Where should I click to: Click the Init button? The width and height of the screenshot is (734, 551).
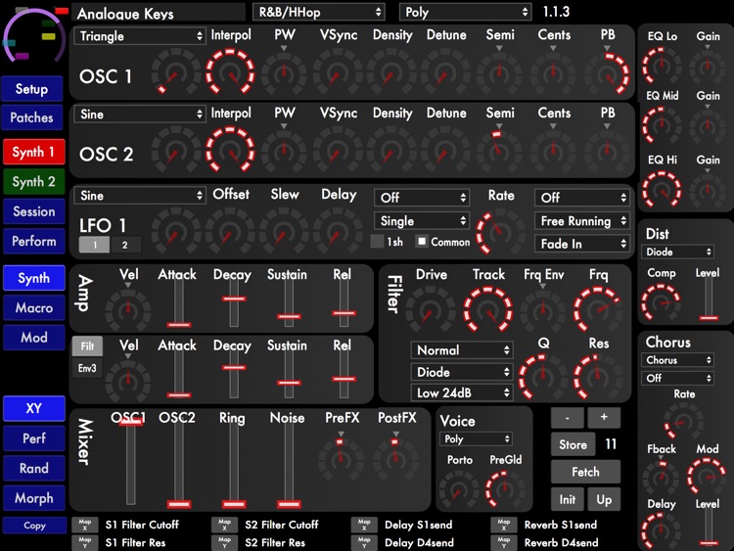[x=568, y=499]
